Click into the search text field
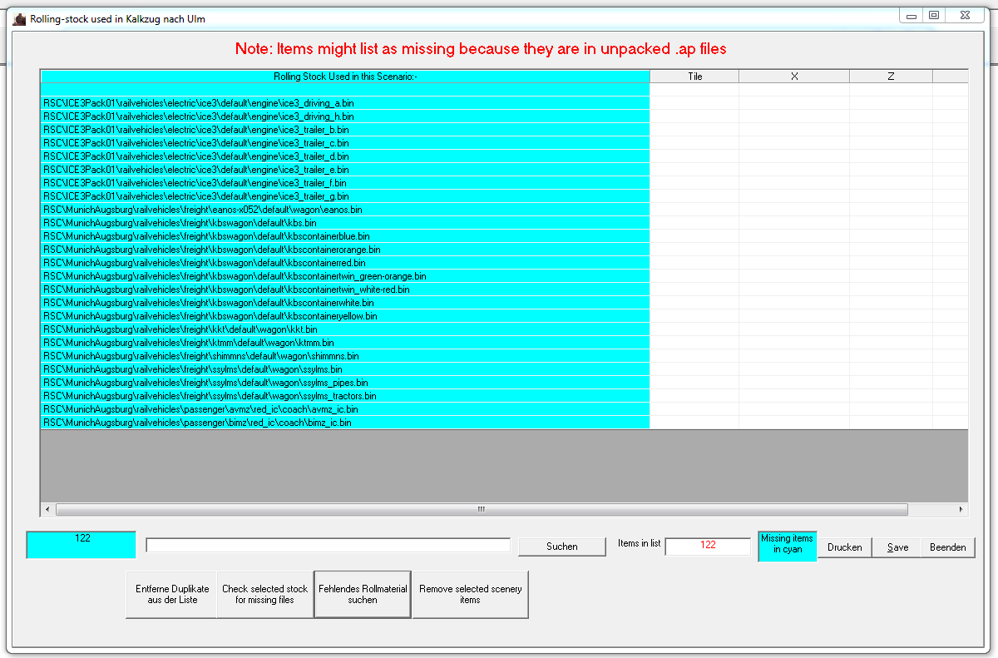 tap(329, 545)
